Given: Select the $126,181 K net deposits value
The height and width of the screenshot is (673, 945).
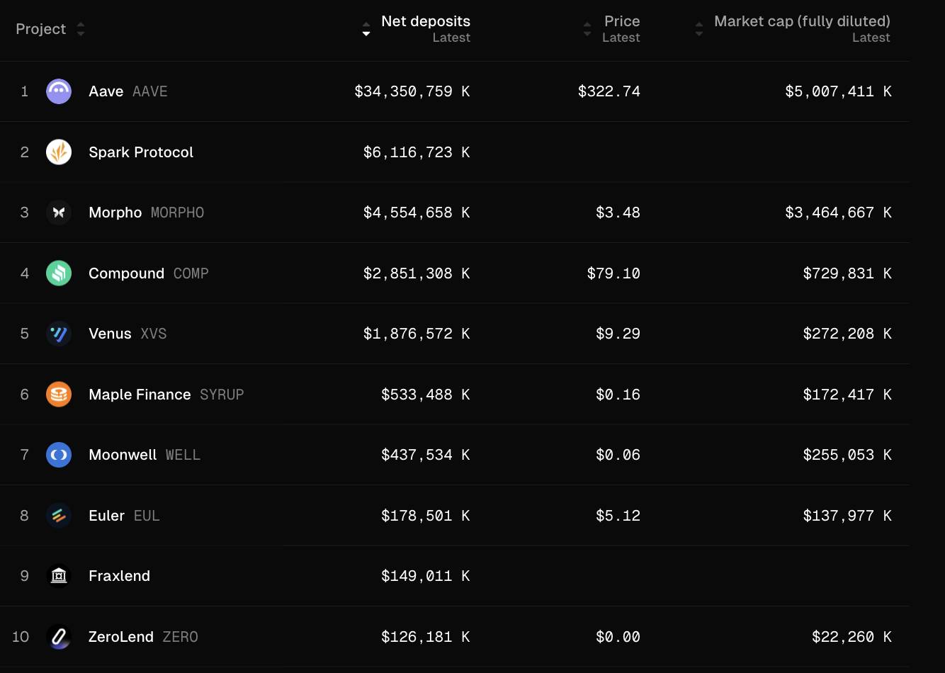Looking at the screenshot, I should click(426, 637).
